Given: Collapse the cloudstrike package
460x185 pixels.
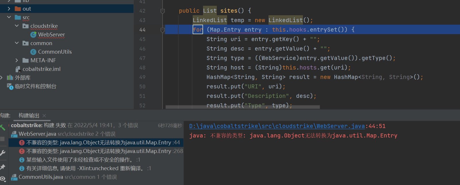Looking at the screenshot, I should click(x=17, y=26).
